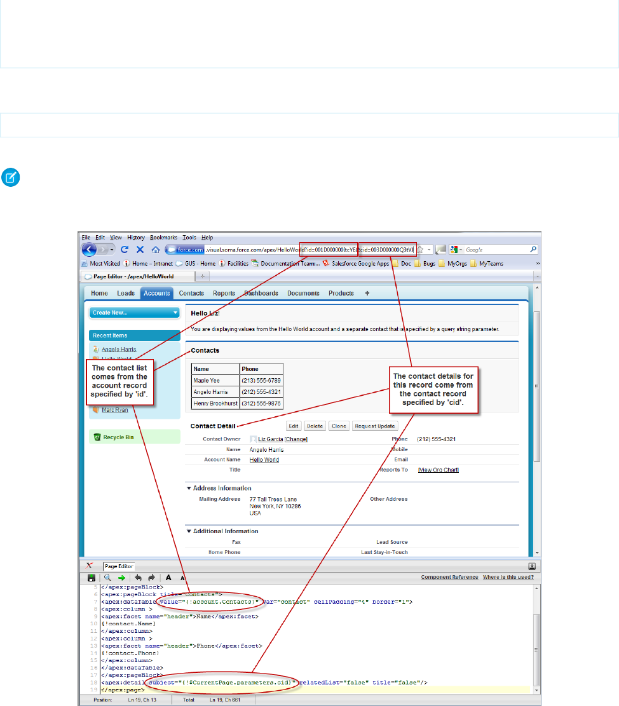Viewport: 619px width, 706px height.
Task: Switch to the Leads tab
Action: (x=126, y=293)
